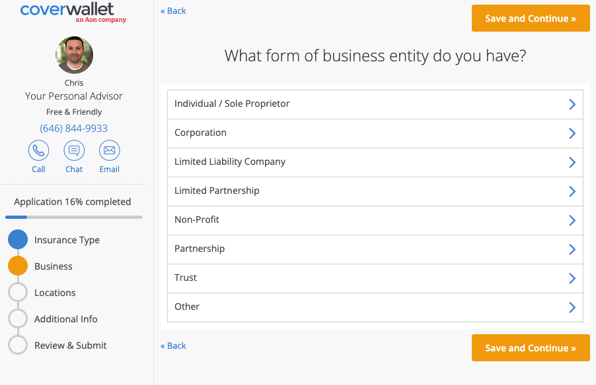Image resolution: width=596 pixels, height=385 pixels.
Task: Select the Insurance Type step circle
Action: click(18, 239)
